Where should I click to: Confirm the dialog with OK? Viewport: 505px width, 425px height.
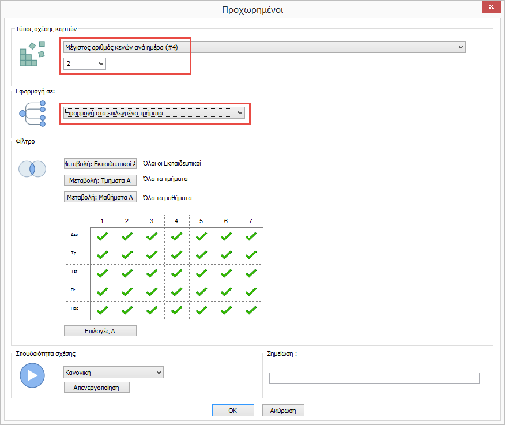pos(233,411)
